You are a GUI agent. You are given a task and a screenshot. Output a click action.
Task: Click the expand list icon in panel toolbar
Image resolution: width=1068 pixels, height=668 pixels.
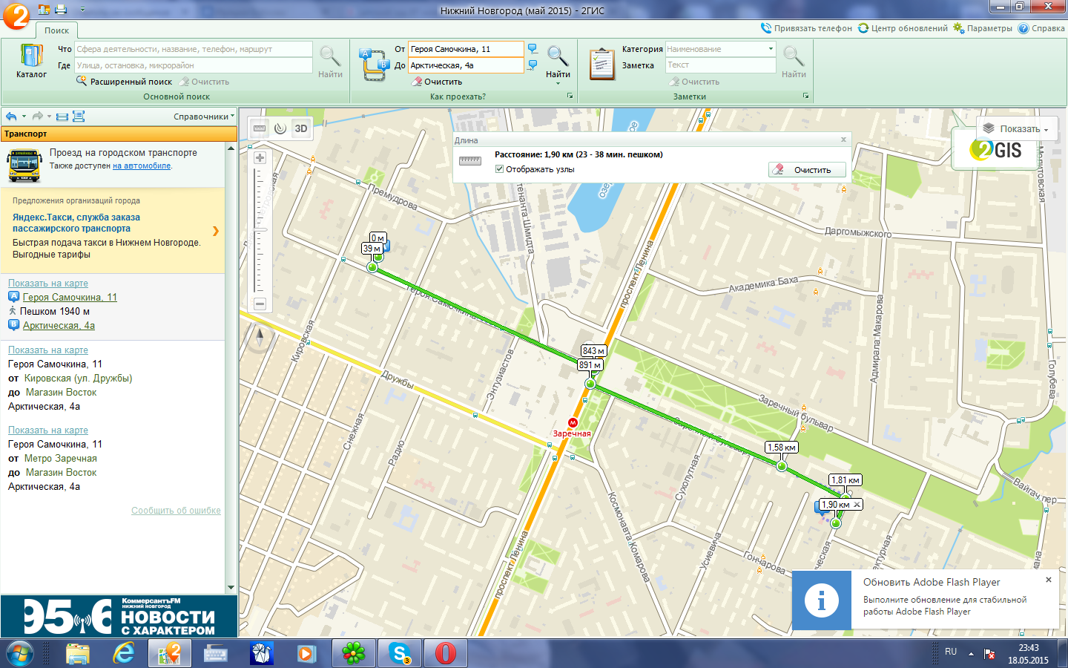pos(79,117)
